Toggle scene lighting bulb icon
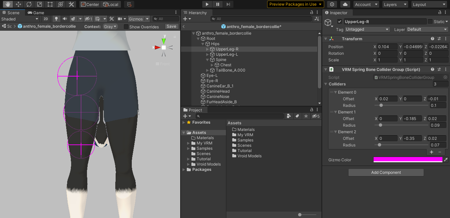This screenshot has height=218, width=450. 56,19
